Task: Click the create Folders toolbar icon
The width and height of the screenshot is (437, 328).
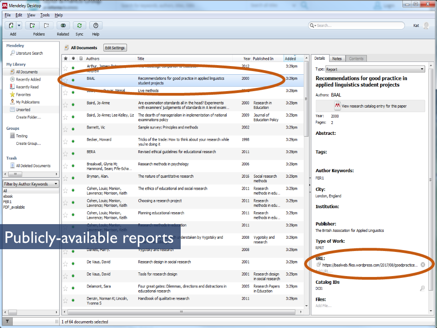Action: pyautogui.click(x=32, y=26)
